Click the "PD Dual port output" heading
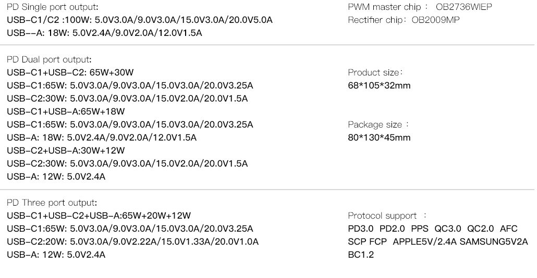Viewport: 537px width, 278px height. [50, 59]
